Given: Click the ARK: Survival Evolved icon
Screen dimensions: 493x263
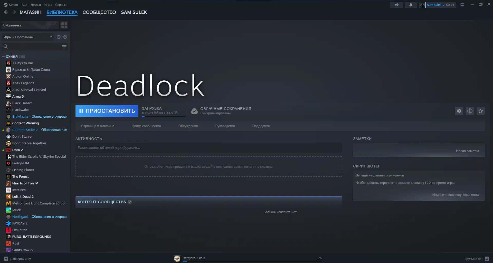Looking at the screenshot, I should tap(8, 90).
